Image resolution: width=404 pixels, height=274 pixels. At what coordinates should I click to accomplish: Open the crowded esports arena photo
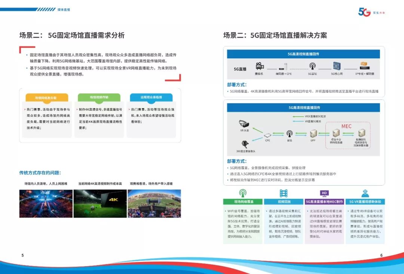pos(46,204)
